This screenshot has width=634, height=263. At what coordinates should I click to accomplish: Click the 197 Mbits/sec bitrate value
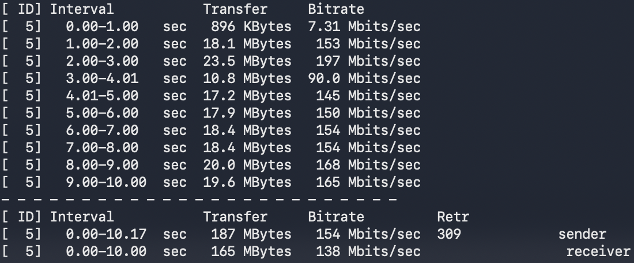[368, 61]
